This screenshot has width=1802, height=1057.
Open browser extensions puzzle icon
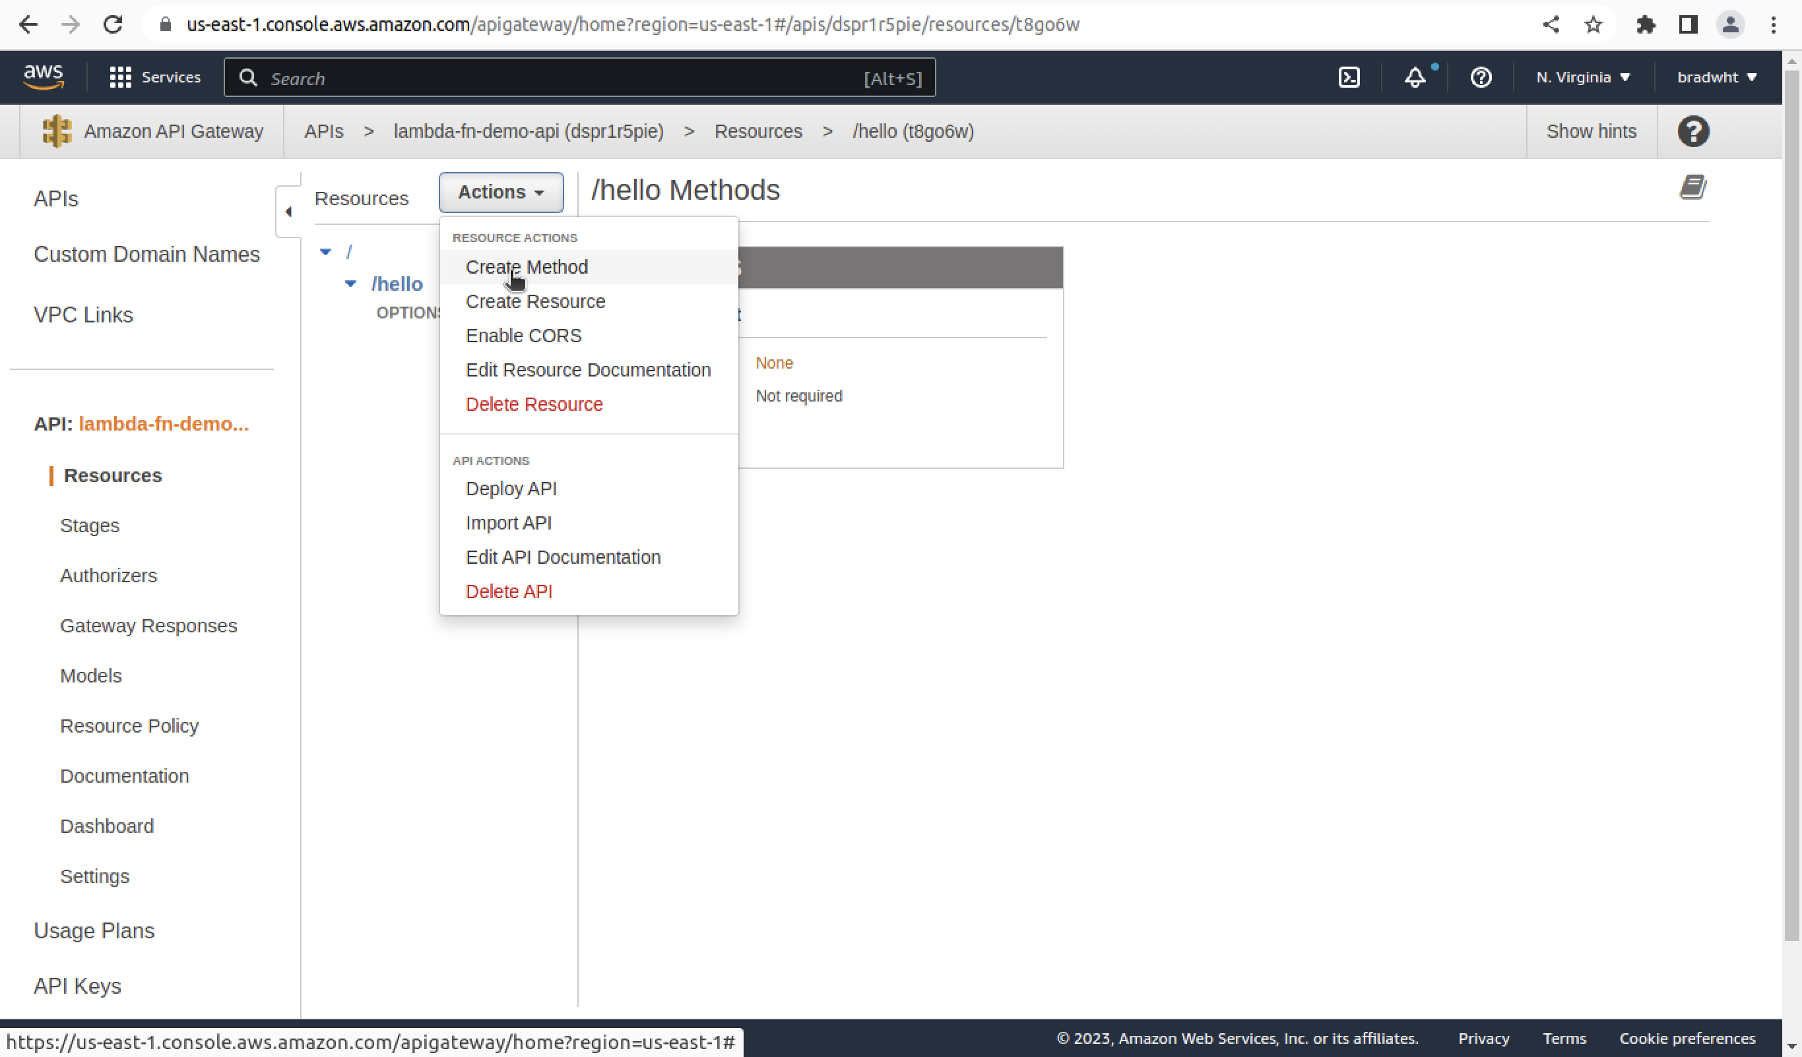(x=1646, y=24)
